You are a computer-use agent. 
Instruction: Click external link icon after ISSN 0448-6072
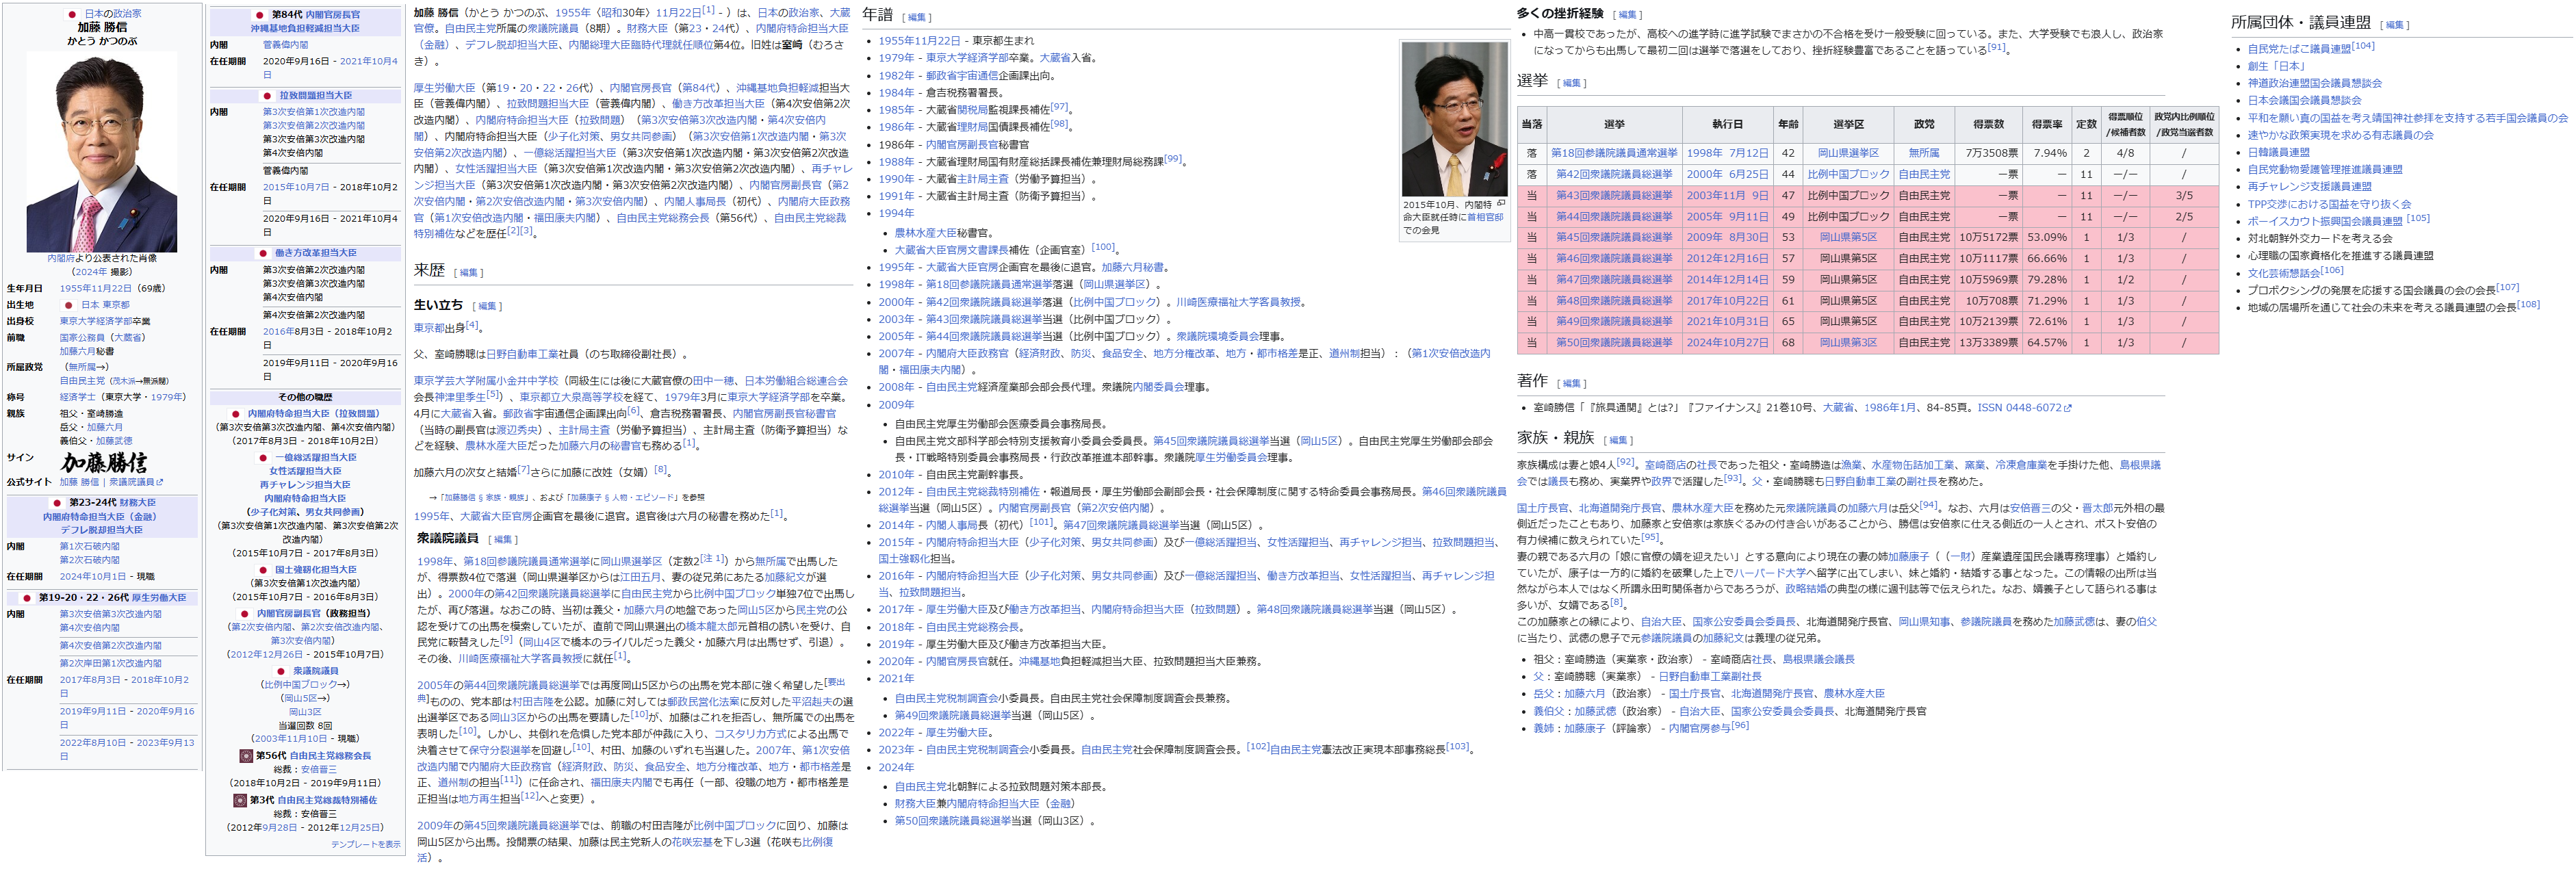click(x=2068, y=408)
